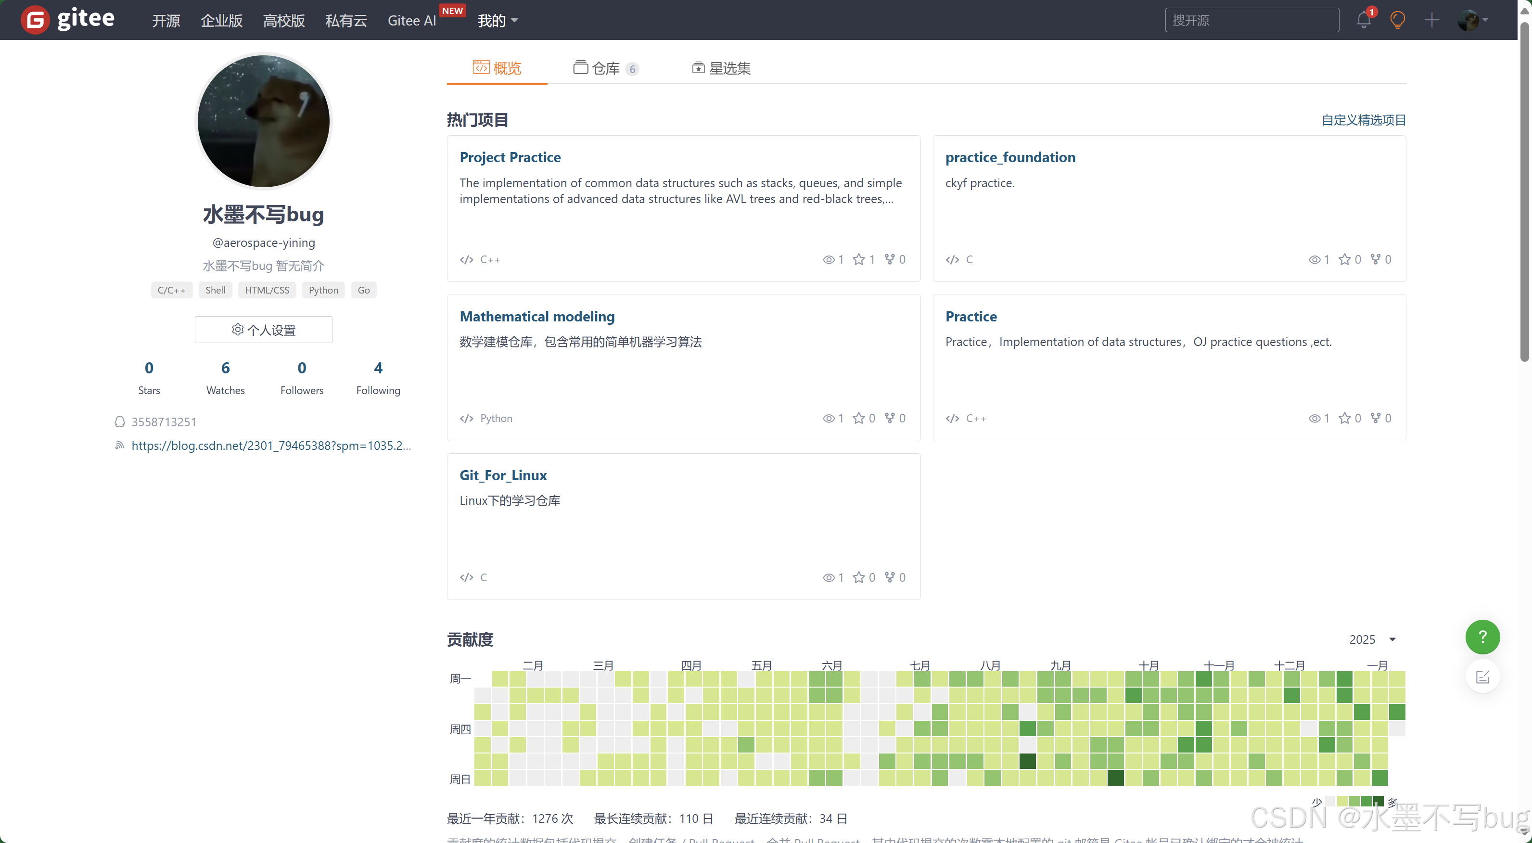This screenshot has width=1532, height=843.
Task: Open the green help question button
Action: pyautogui.click(x=1482, y=637)
